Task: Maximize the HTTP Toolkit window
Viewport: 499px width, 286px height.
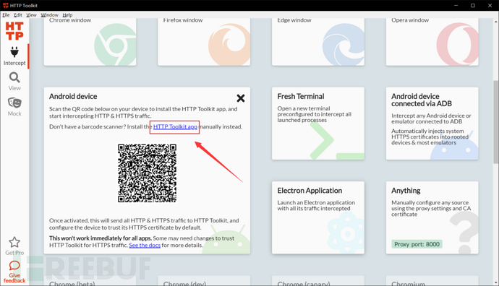Action: [473, 5]
